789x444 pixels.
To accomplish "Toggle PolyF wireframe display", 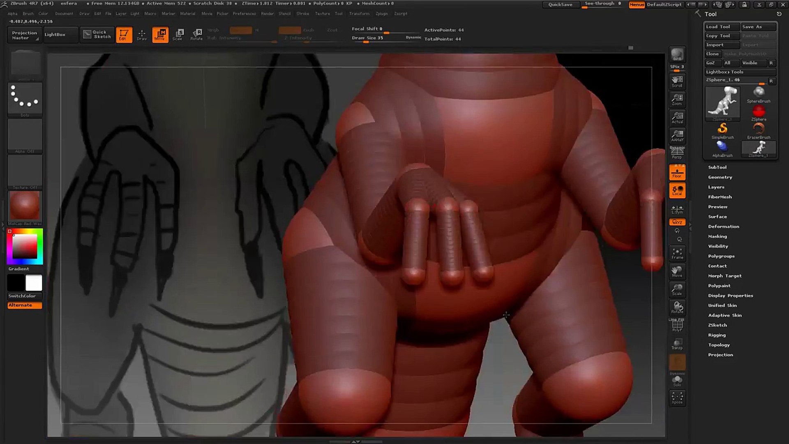I will pos(677,326).
